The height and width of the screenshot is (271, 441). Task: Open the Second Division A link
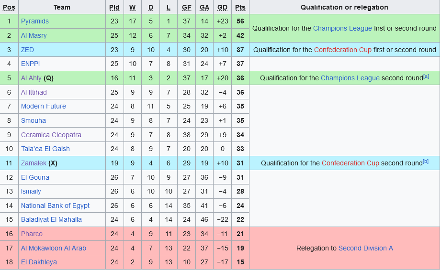365,249
